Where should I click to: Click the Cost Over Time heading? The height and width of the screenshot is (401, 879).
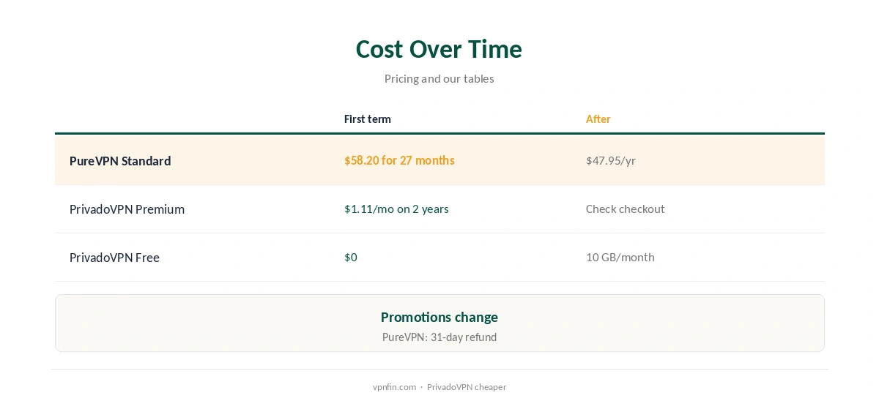439,49
